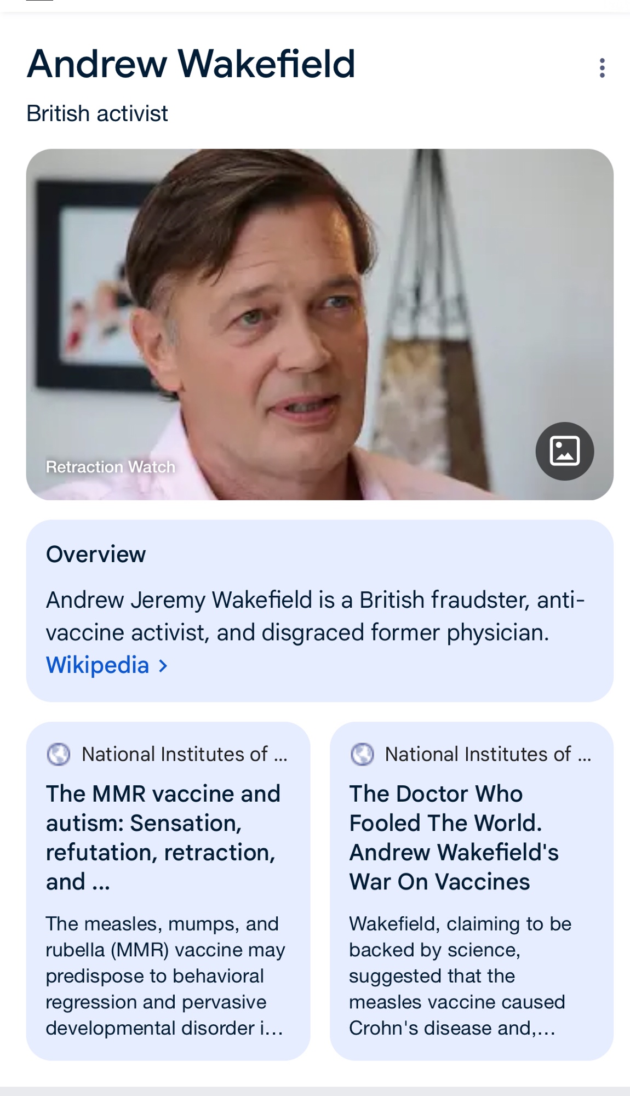Click the chevron arrow beside Wikipedia

click(x=163, y=666)
